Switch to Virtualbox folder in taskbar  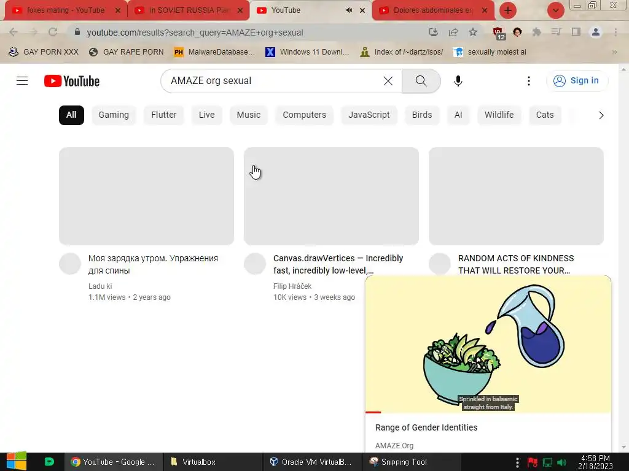click(213, 462)
